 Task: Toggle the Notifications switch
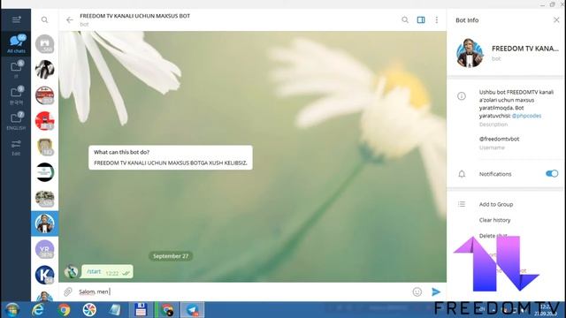pos(552,174)
